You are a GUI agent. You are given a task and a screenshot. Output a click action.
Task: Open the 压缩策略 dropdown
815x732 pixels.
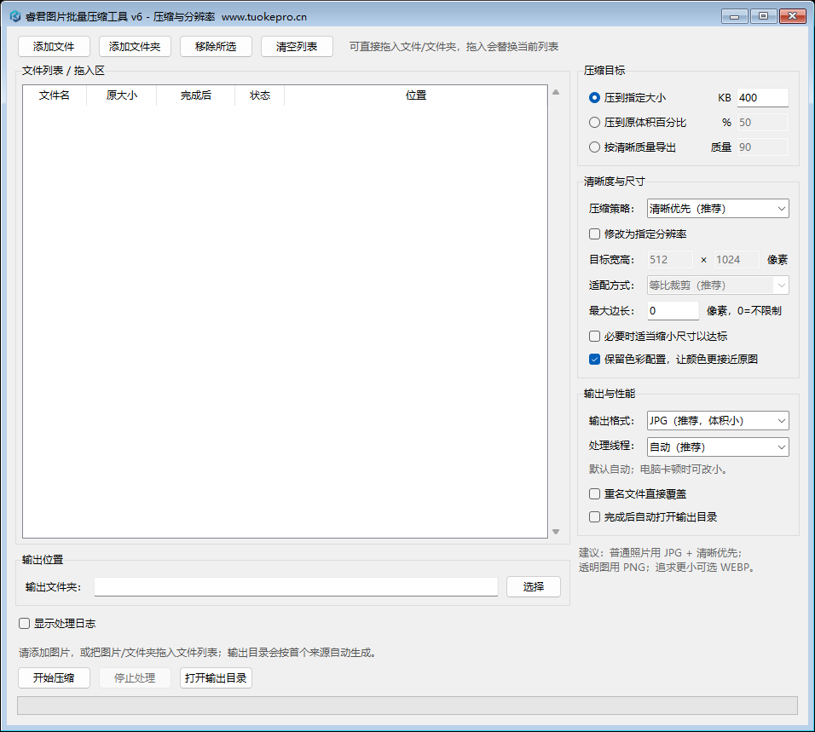[718, 209]
